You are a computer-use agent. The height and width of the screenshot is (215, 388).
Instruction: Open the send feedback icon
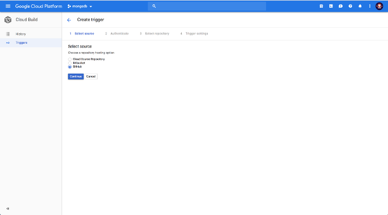tap(340, 6)
